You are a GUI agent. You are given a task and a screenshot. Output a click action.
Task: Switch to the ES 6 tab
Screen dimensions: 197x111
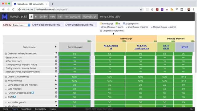click(36, 16)
